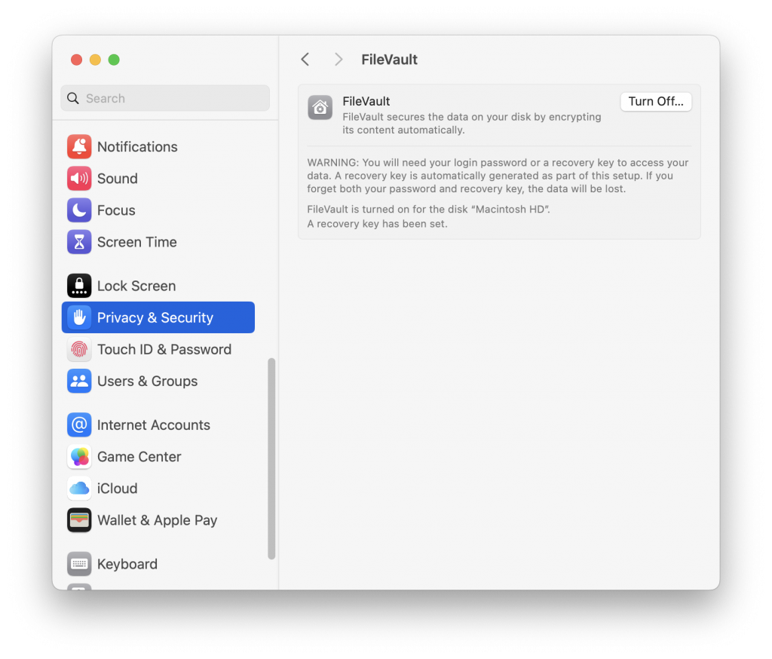This screenshot has width=772, height=659.
Task: Navigate back using the left chevron
Action: pos(305,59)
